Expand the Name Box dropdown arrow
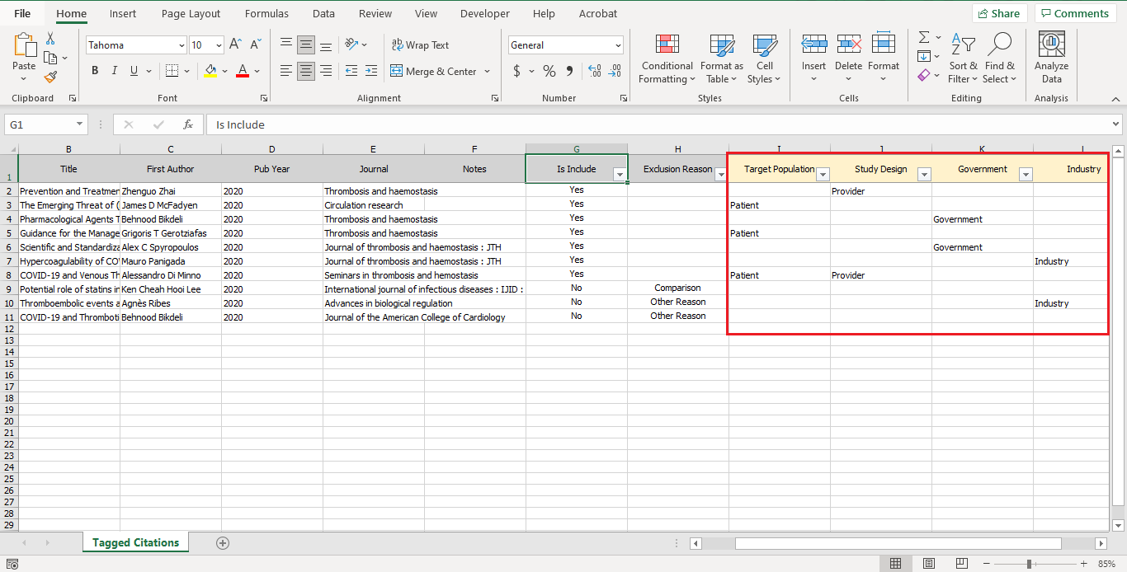The height and width of the screenshot is (572, 1127). (80, 124)
